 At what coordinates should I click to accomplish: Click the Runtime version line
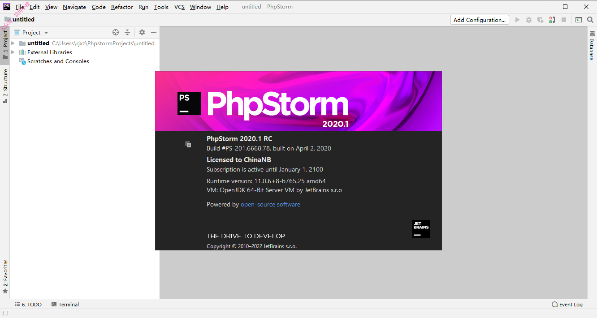266,181
